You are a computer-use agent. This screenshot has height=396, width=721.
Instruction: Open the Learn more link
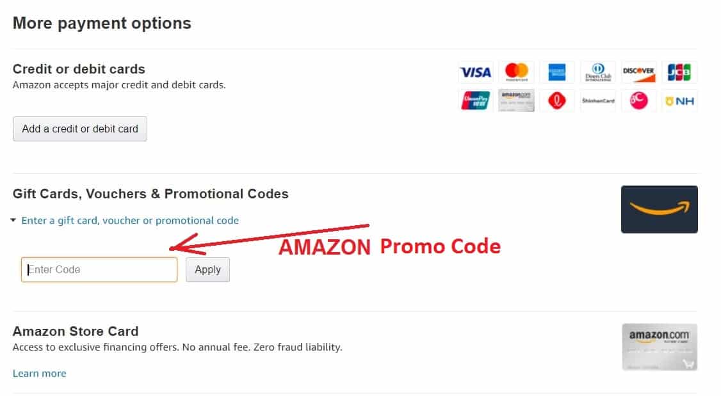coord(39,373)
